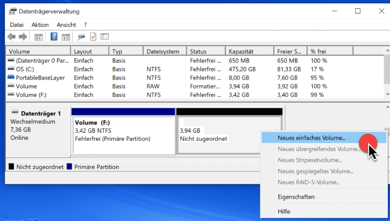Sort by the Kapazität column header
The image size is (390, 221).
click(250, 51)
